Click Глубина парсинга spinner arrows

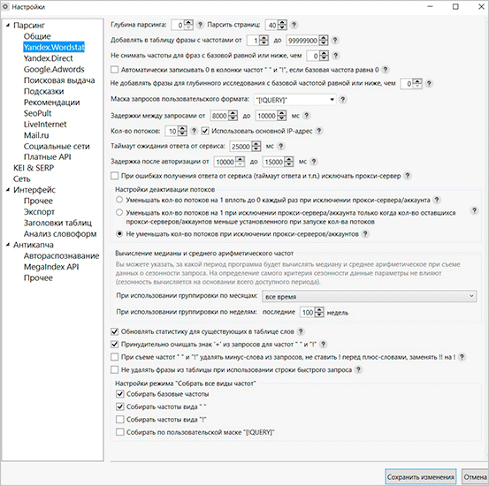point(188,25)
